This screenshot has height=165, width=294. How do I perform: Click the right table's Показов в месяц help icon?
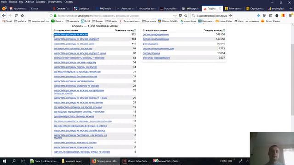pyautogui.click(x=224, y=30)
